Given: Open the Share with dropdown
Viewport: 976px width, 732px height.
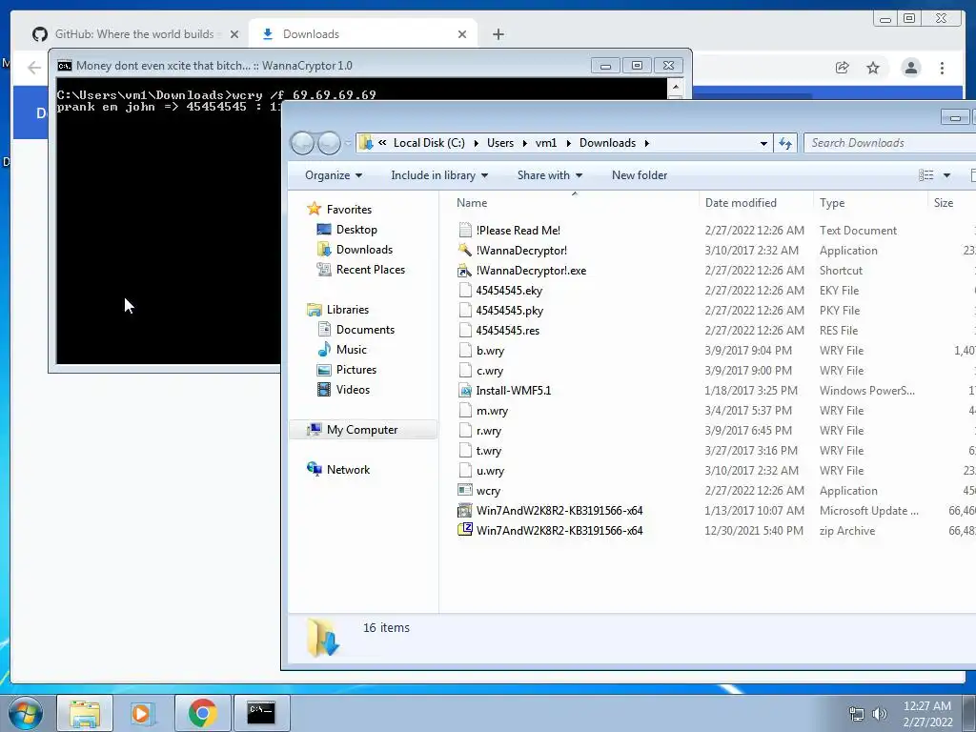Looking at the screenshot, I should coord(550,175).
